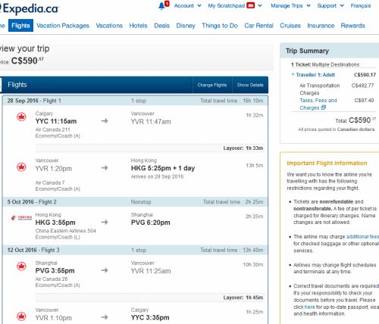
Task: Click the Change Flights button
Action: point(212,85)
